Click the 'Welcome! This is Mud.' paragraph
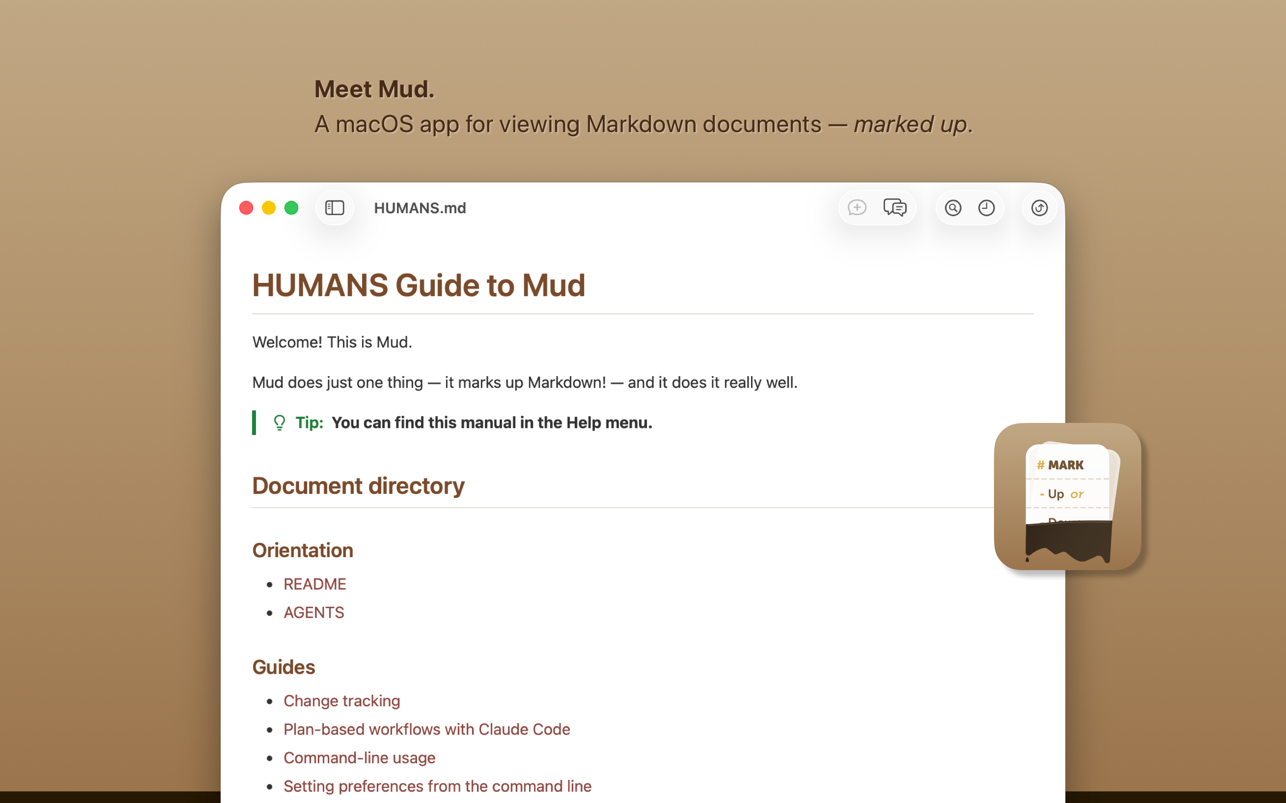This screenshot has width=1286, height=803. [332, 342]
